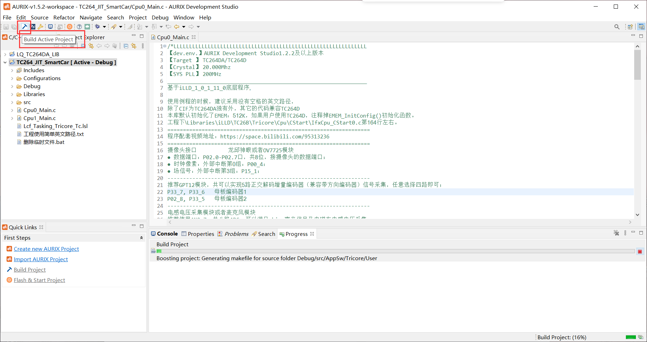This screenshot has width=647, height=342.
Task: Click Collapse All in Project Explorer toolbar
Action: (126, 46)
